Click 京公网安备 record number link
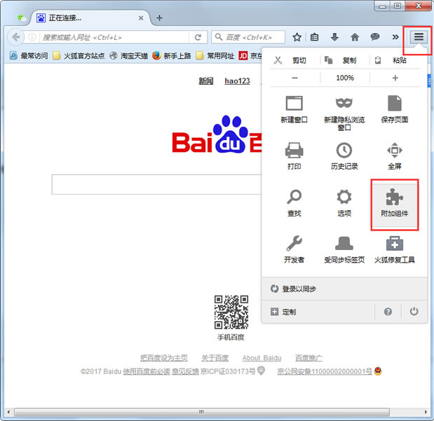The image size is (434, 421). point(325,371)
